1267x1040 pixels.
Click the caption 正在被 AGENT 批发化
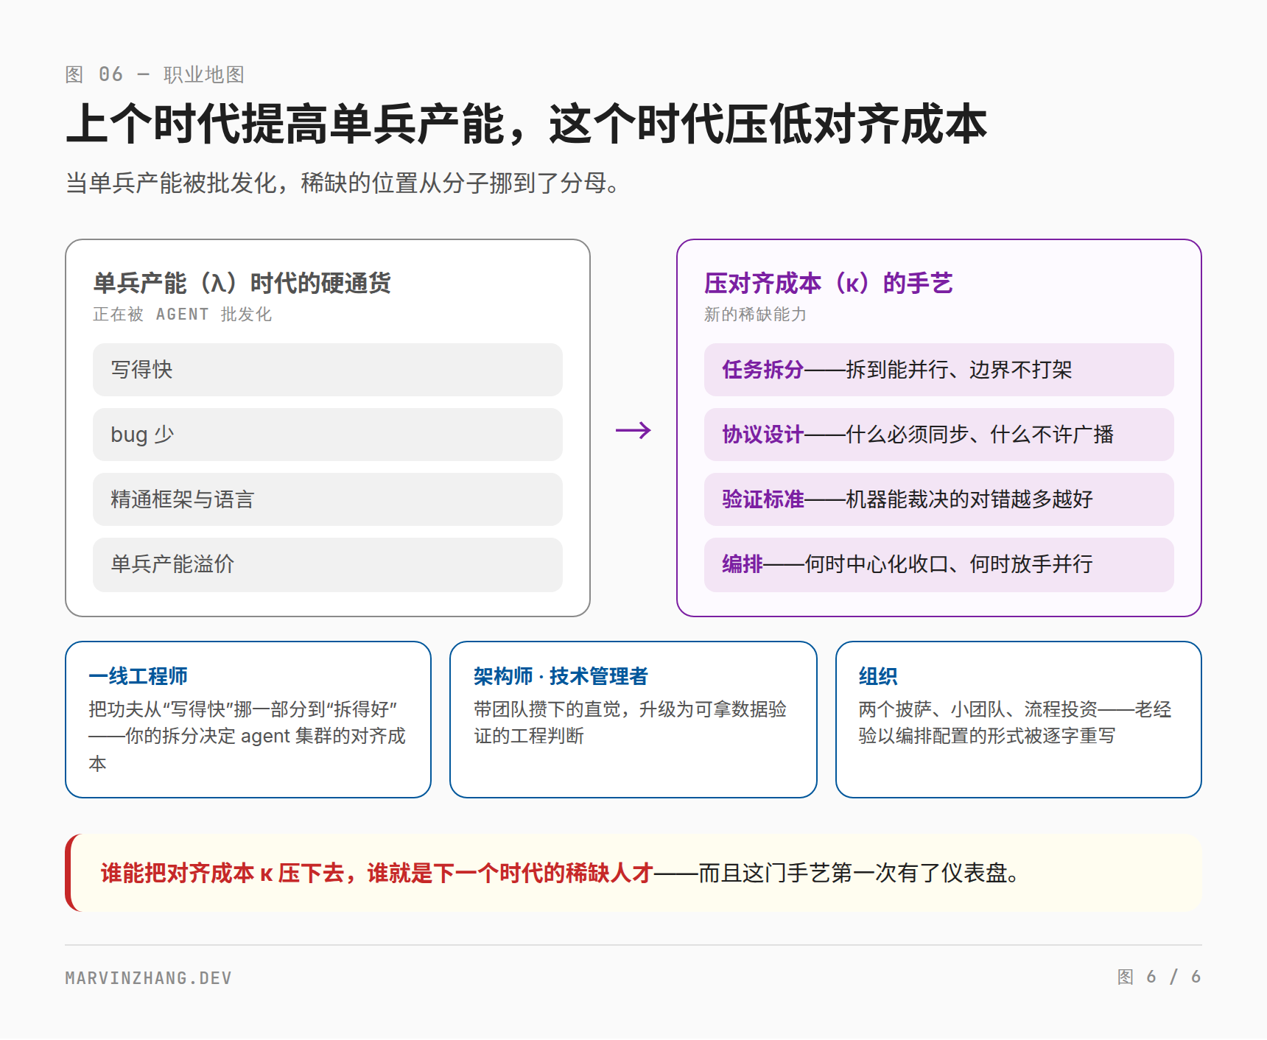pyautogui.click(x=183, y=315)
